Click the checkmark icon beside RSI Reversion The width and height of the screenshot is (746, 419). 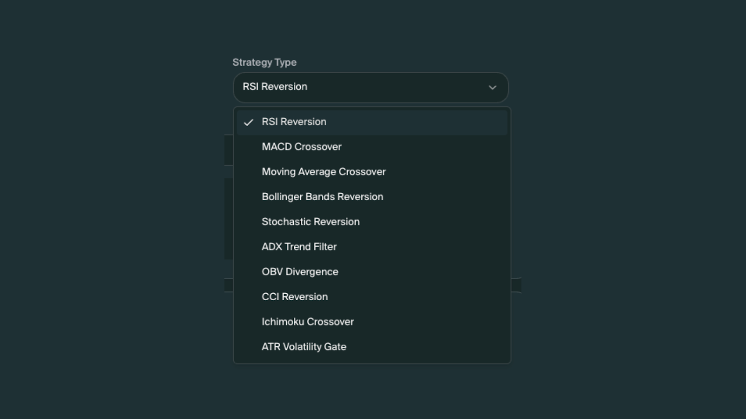[x=248, y=122]
